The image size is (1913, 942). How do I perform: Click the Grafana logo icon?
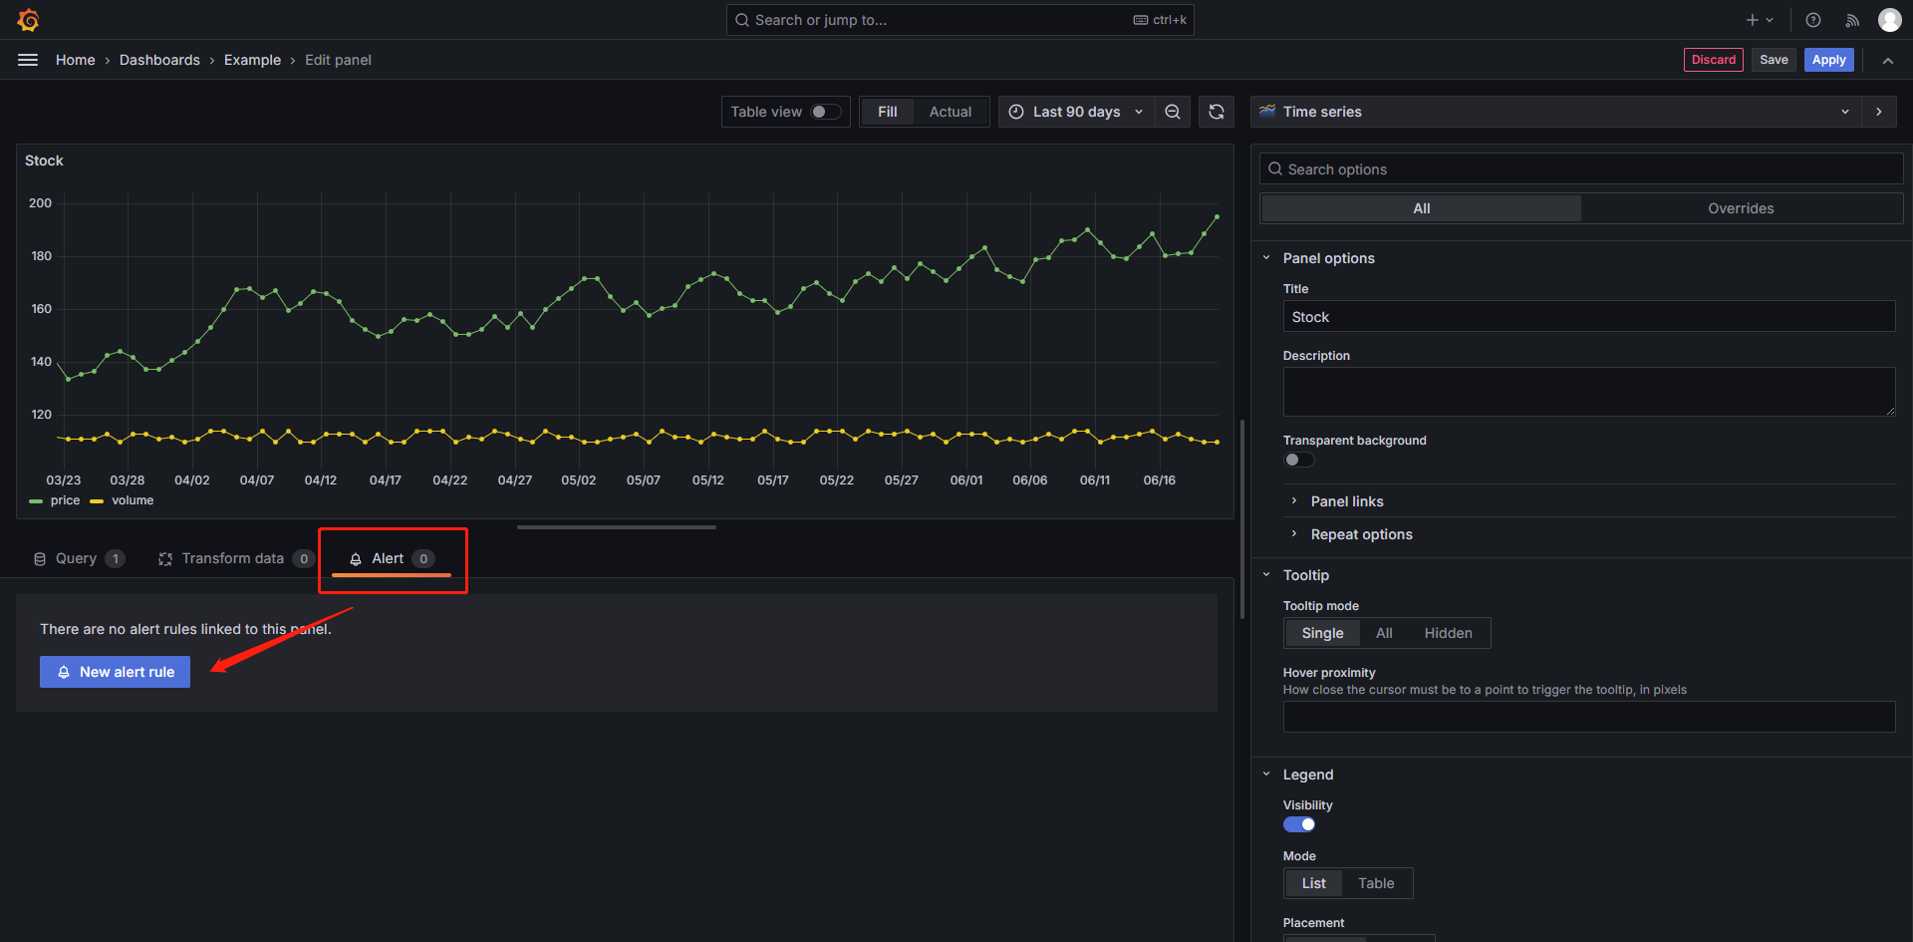pos(28,20)
